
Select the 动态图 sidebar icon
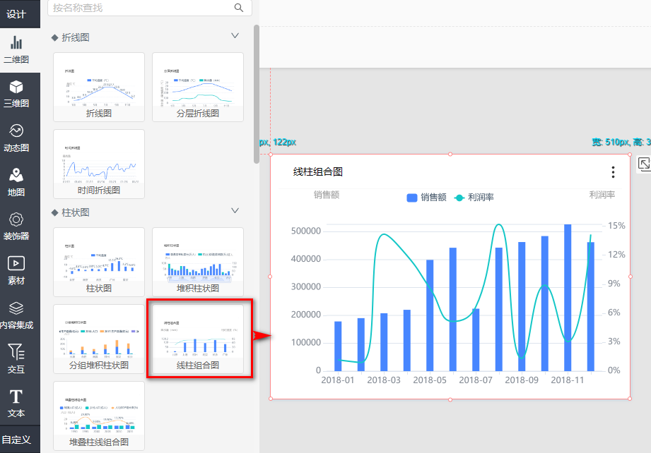click(16, 138)
